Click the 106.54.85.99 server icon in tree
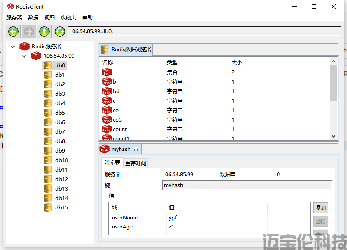The width and height of the screenshot is (347, 250). click(36, 56)
